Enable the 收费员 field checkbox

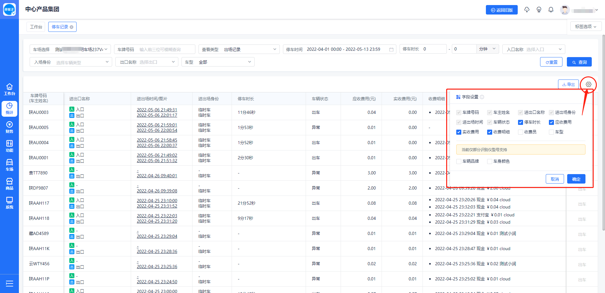[x=521, y=132]
